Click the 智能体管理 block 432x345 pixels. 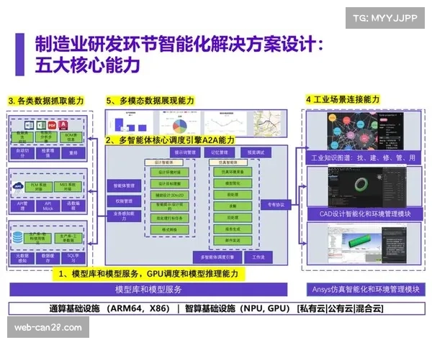pos(125,185)
